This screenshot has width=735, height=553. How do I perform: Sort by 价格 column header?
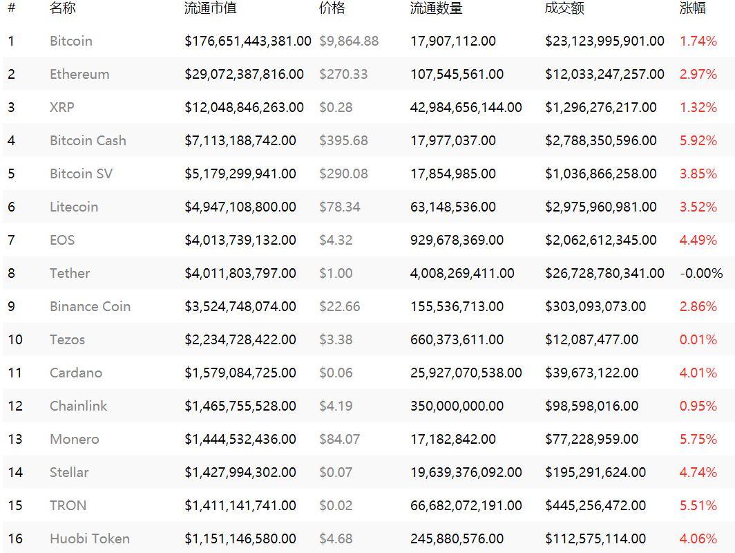click(332, 8)
